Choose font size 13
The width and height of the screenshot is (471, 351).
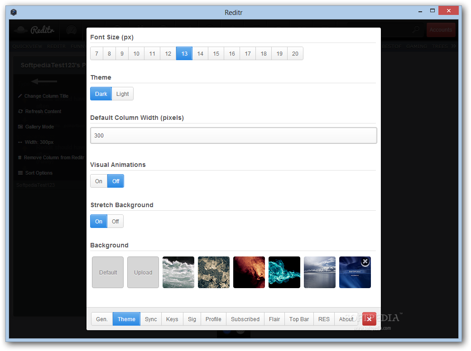184,54
